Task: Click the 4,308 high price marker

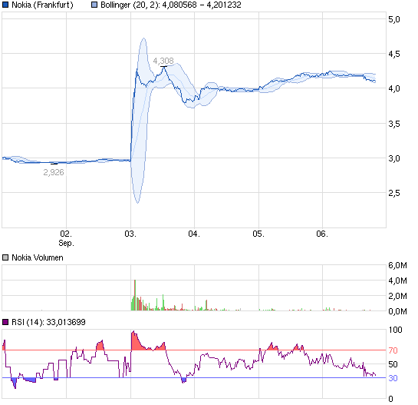Action: coord(163,61)
